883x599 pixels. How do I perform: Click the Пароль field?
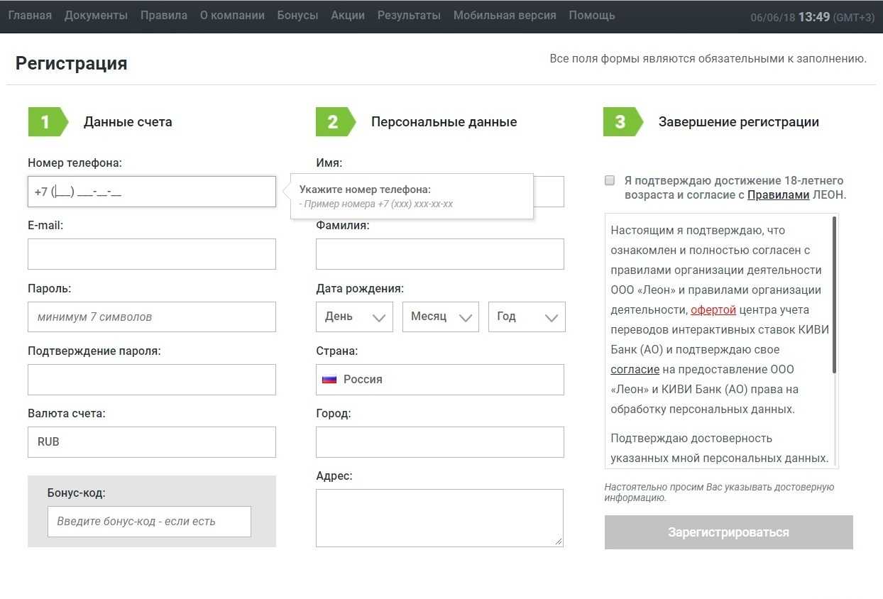point(152,317)
